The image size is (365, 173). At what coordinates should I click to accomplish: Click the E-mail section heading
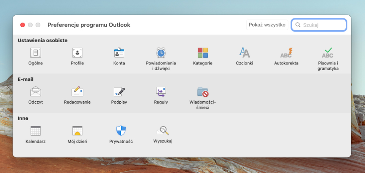click(26, 79)
